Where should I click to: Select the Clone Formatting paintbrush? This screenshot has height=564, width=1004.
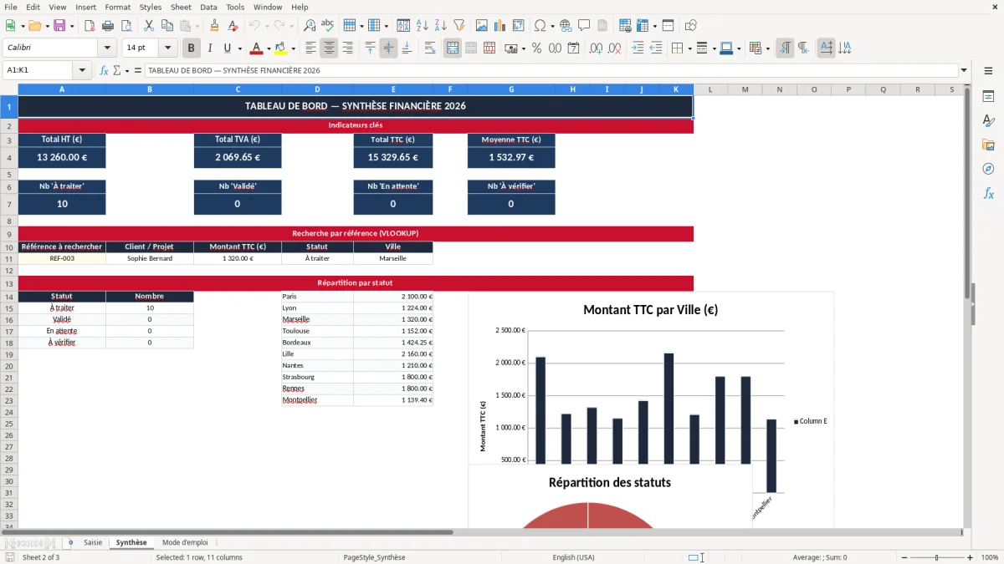point(215,26)
